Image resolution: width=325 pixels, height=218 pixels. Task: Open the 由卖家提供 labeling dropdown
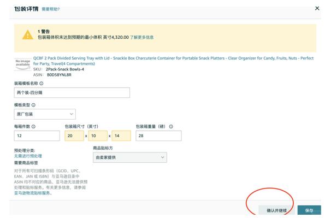pos(130,157)
